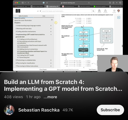Click the 5 Pretraining on unlabeled data title
Image resolution: width=128 pixels, height=120 pixels.
click(26, 60)
